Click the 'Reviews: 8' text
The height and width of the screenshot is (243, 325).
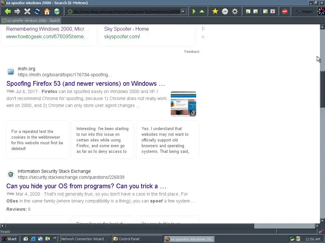pyautogui.click(x=18, y=209)
